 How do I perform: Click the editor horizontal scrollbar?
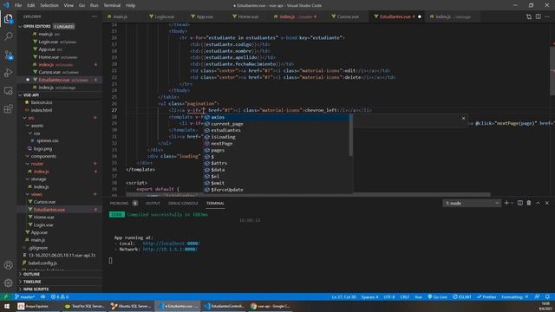[x=308, y=194]
